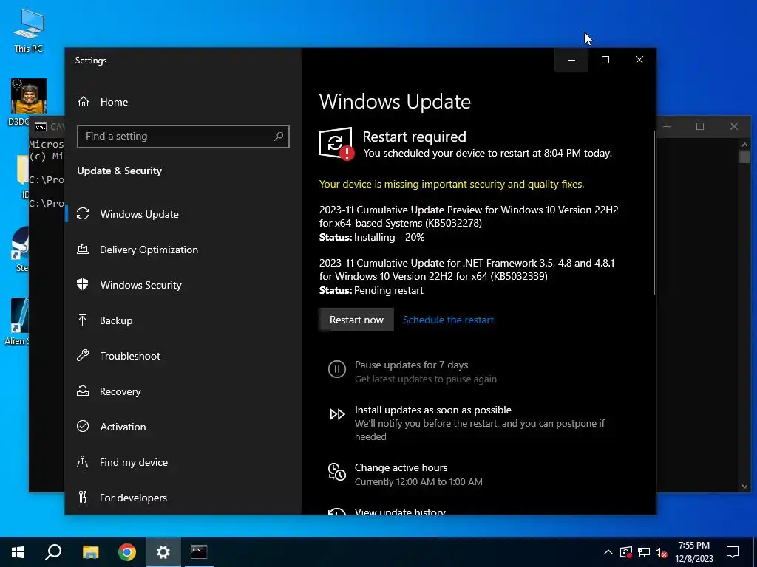Select the D3D game desktop icon
The width and height of the screenshot is (757, 567).
29,97
